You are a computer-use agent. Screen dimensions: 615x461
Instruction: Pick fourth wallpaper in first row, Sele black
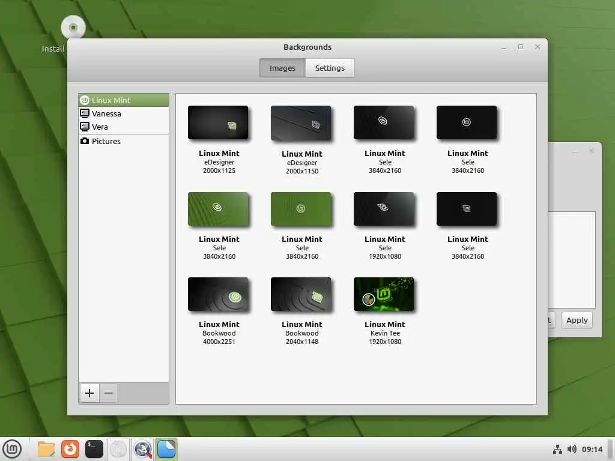[467, 122]
